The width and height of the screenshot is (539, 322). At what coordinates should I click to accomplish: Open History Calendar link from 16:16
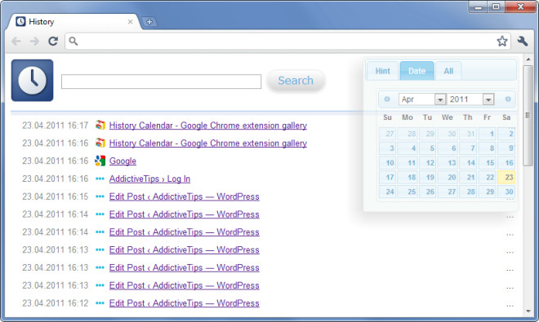[x=208, y=143]
